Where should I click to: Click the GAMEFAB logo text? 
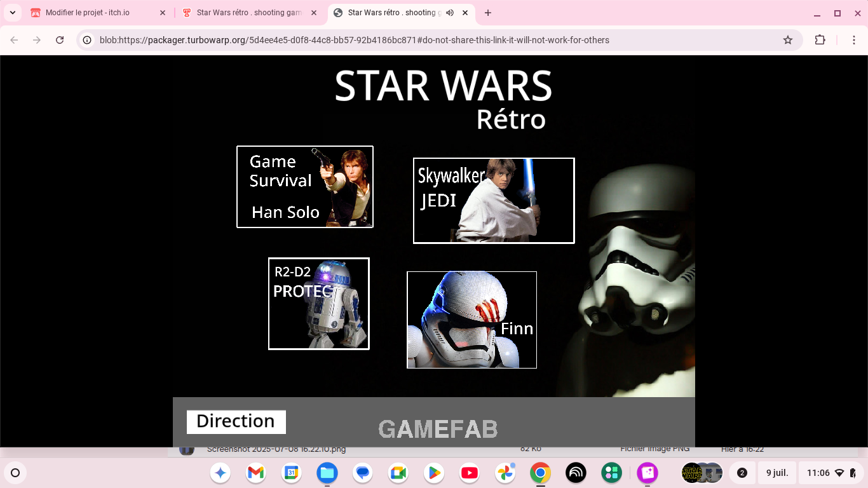pyautogui.click(x=438, y=430)
